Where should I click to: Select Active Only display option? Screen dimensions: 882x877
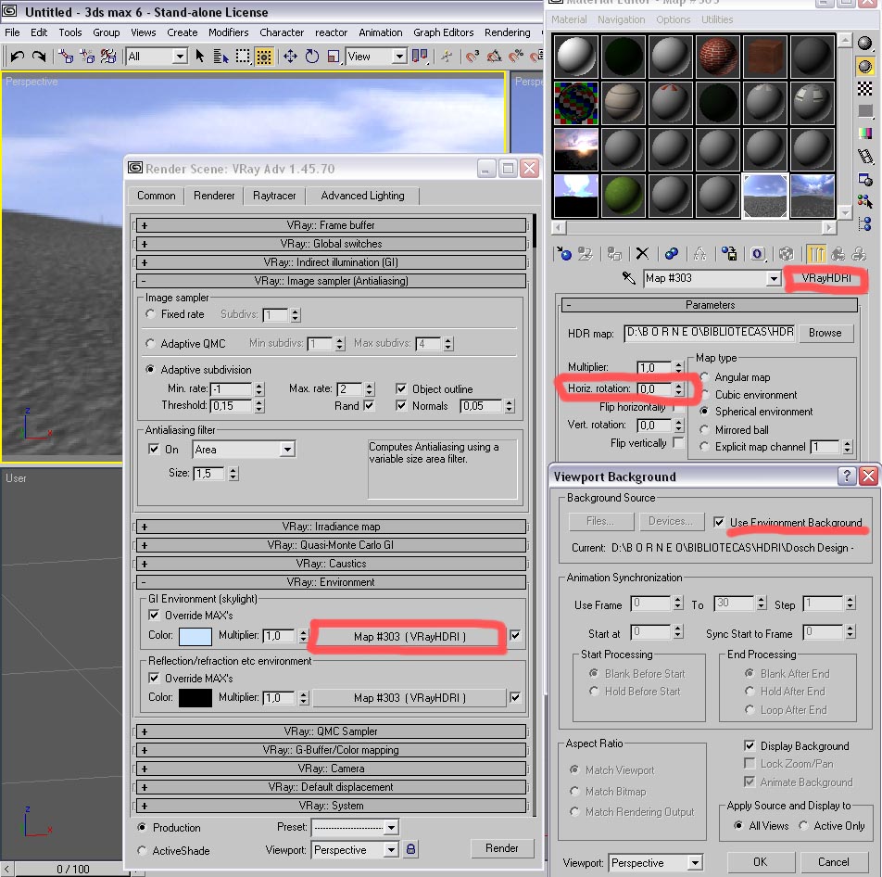tap(803, 826)
